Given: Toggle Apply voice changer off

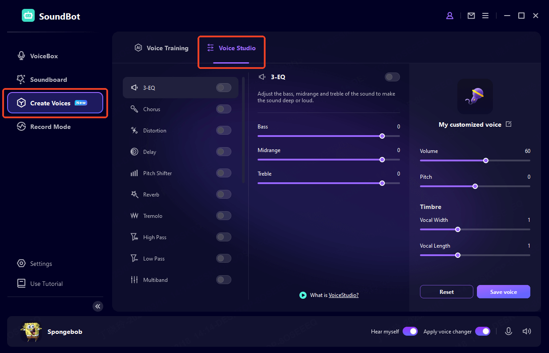Looking at the screenshot, I should (x=482, y=331).
